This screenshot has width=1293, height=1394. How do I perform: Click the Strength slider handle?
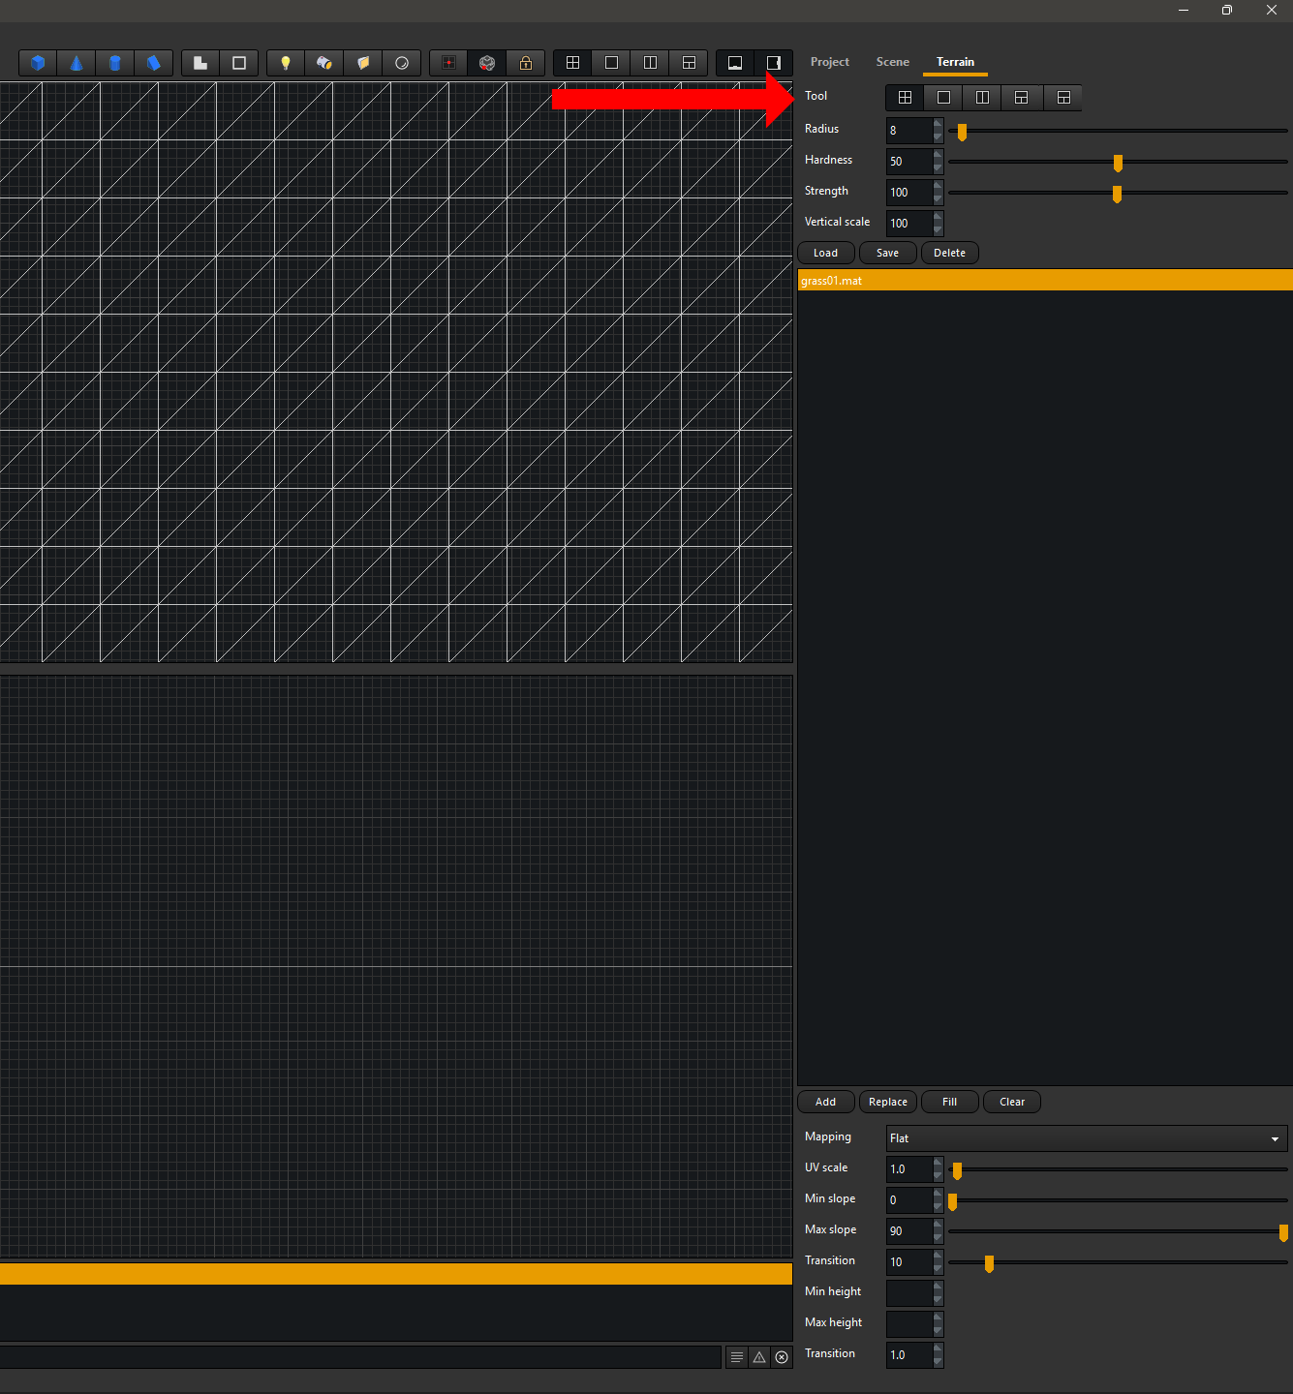point(1117,194)
